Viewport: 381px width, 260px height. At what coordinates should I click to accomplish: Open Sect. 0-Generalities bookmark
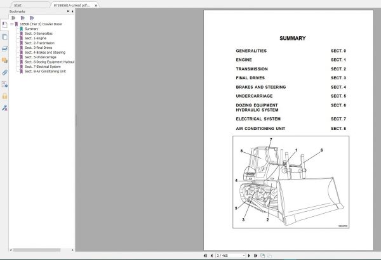point(39,34)
